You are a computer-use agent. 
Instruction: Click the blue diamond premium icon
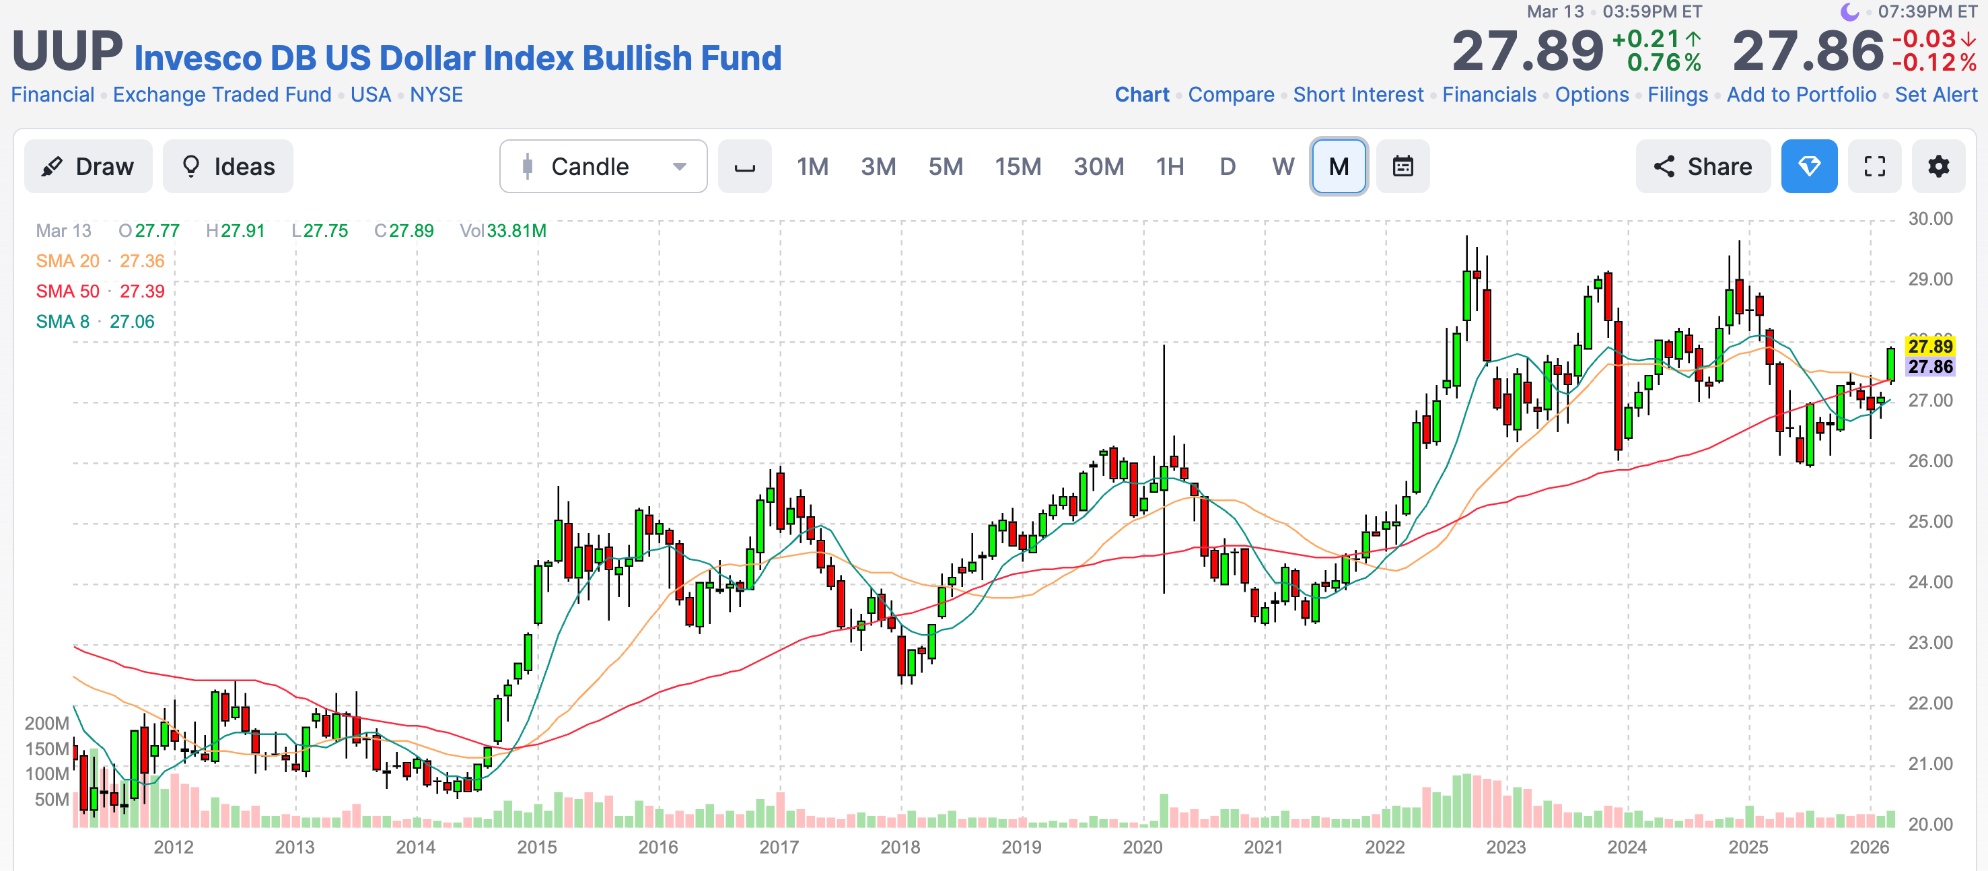1808,167
